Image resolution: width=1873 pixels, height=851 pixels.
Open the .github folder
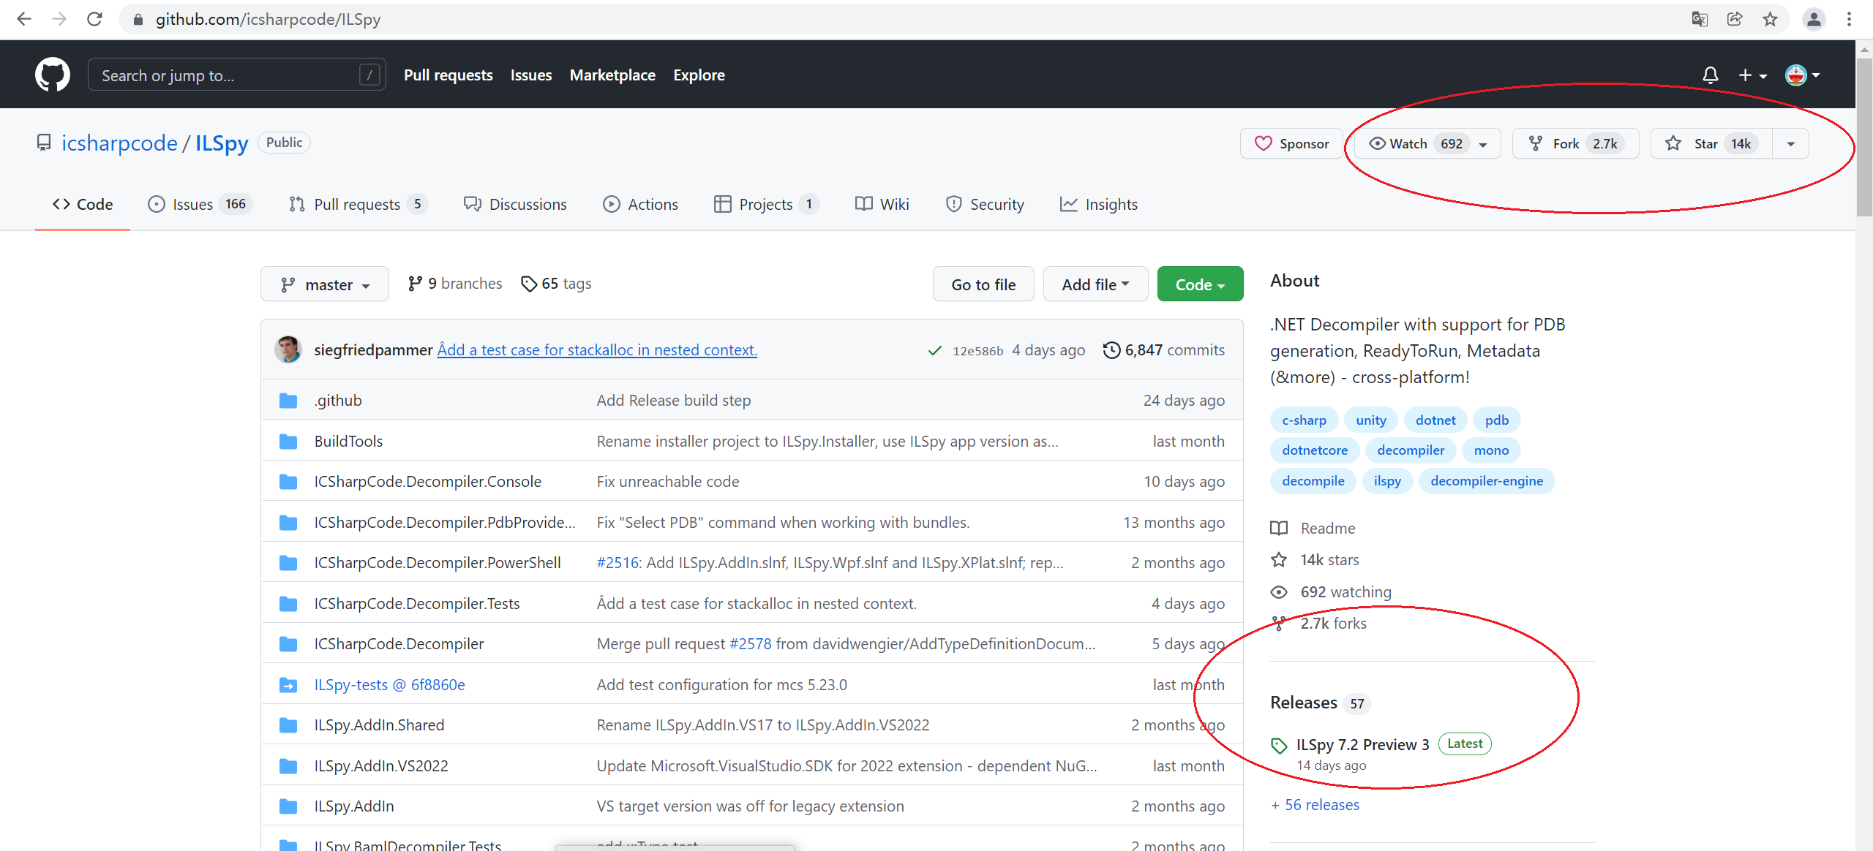(338, 400)
